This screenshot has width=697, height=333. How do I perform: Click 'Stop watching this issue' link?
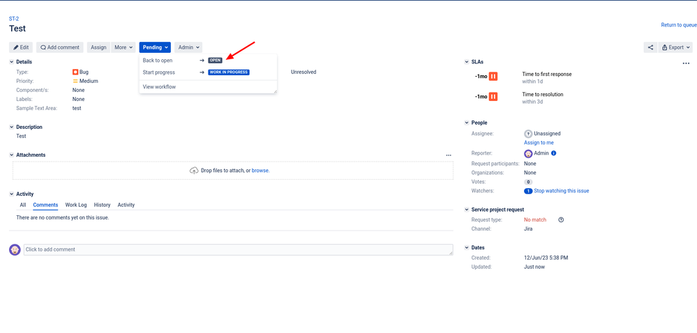coord(562,192)
